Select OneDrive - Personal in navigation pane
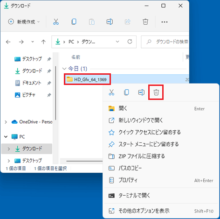 pyautogui.click(x=32, y=122)
